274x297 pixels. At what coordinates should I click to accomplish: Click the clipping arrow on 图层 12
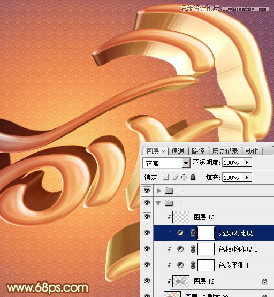(169, 281)
